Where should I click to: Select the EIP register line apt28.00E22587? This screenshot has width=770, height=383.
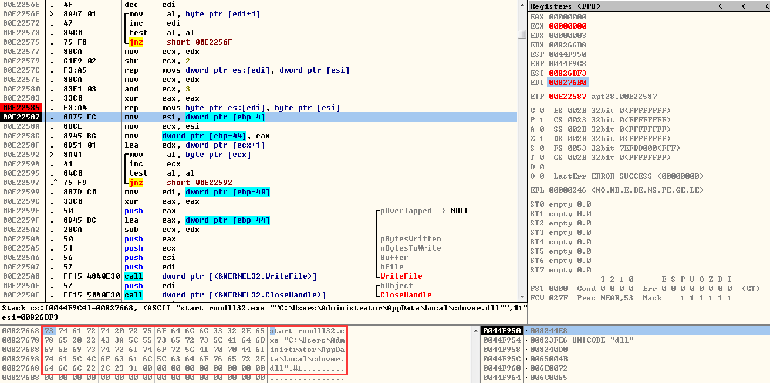[x=593, y=96]
